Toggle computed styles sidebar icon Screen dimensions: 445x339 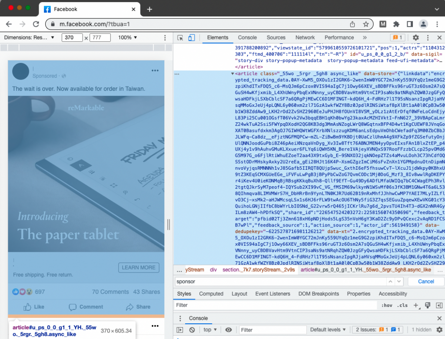coord(439,305)
